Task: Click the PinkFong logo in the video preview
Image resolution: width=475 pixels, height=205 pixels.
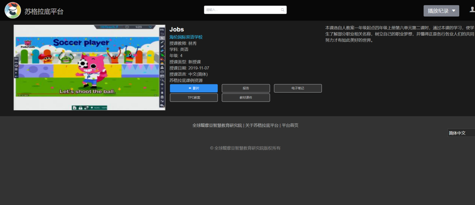Action: [27, 44]
